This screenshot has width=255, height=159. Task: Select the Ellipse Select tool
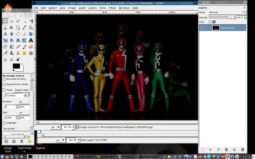[x=12, y=21]
